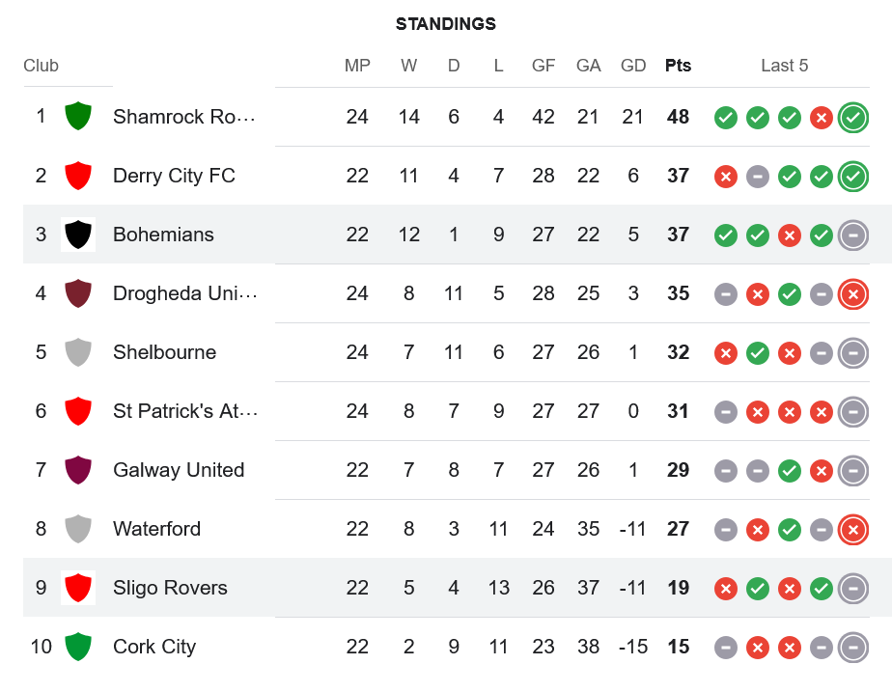
Task: Click the MP column header
Action: point(357,66)
